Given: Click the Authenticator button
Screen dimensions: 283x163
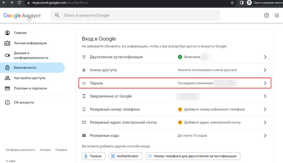Looking at the screenshot, I should point(125,156).
